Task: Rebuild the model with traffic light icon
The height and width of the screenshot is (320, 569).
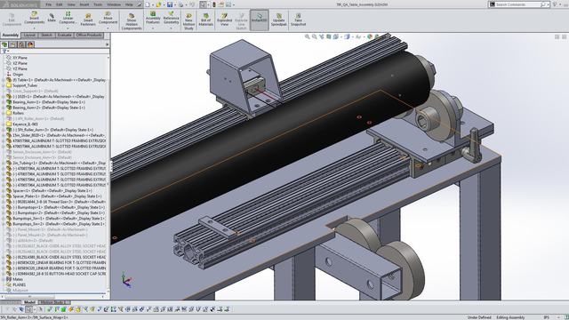Action: [x=214, y=4]
